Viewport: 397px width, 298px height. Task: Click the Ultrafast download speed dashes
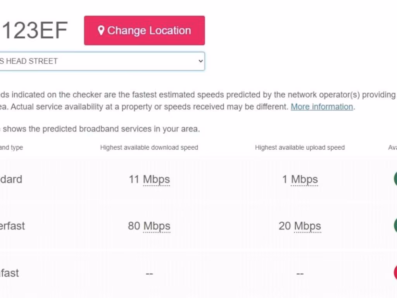click(x=149, y=274)
